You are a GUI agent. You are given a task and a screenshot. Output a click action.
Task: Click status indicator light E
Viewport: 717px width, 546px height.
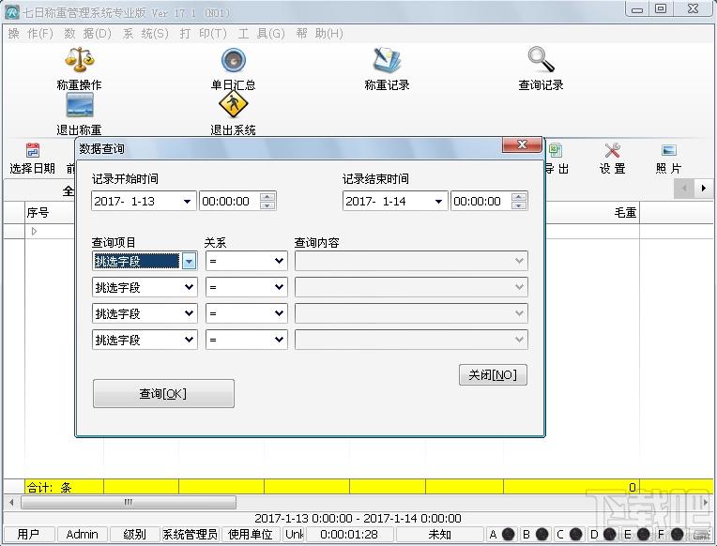[643, 534]
